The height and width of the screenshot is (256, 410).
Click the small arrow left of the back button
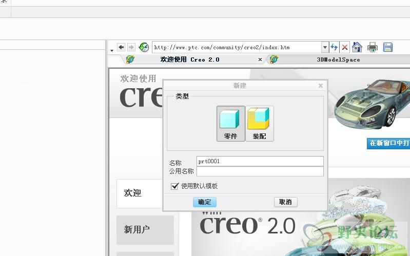coord(112,50)
